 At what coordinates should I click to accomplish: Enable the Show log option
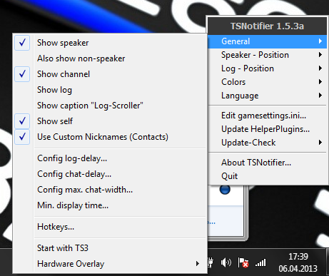109,90
